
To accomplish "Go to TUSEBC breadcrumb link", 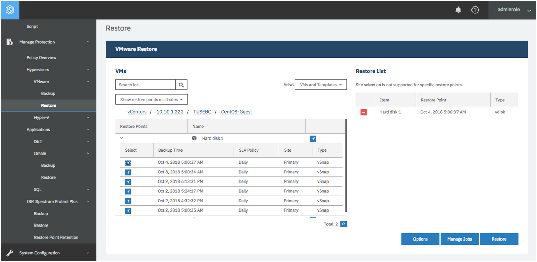I will tap(202, 112).
